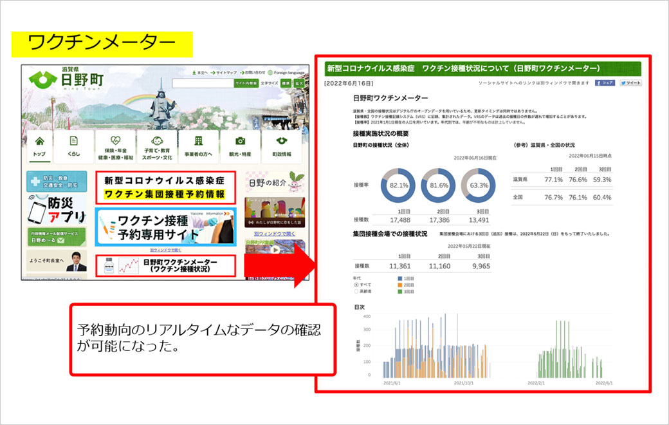Open the お問い合わせ link
The image size is (669, 425).
point(253,73)
